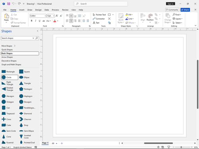Toggle bullet list formatting
199x149 pixels.
(80, 16)
